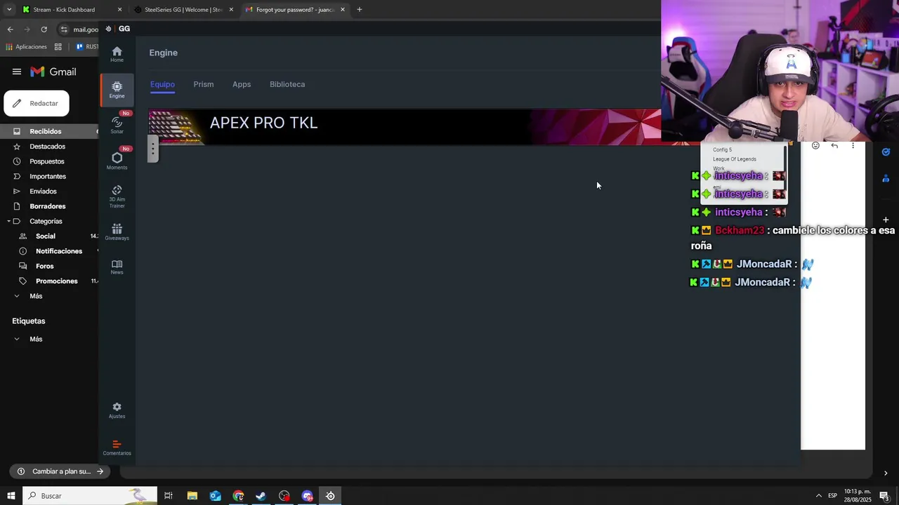This screenshot has width=899, height=505.
Task: Switch to Apps tab in Engine
Action: [242, 84]
